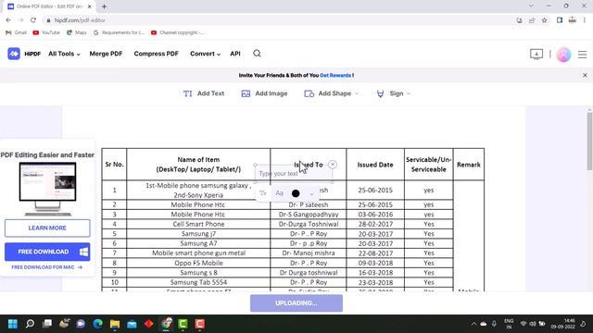Select cell "Oppo FS Mobile"
593x333 pixels.
pos(198,263)
